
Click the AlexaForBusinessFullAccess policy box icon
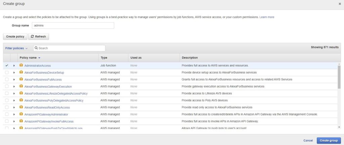pyautogui.click(x=21, y=80)
